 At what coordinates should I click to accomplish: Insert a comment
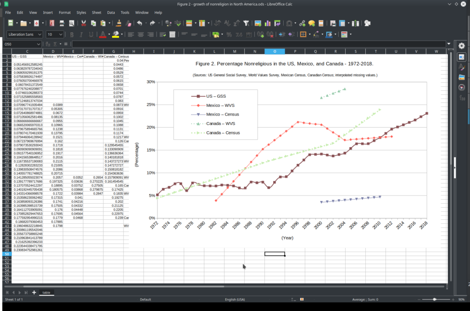pyautogui.click(x=312, y=23)
